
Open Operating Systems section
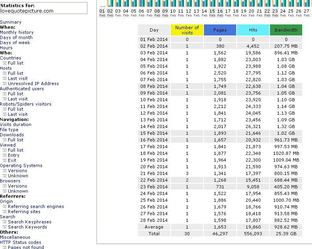point(21,165)
